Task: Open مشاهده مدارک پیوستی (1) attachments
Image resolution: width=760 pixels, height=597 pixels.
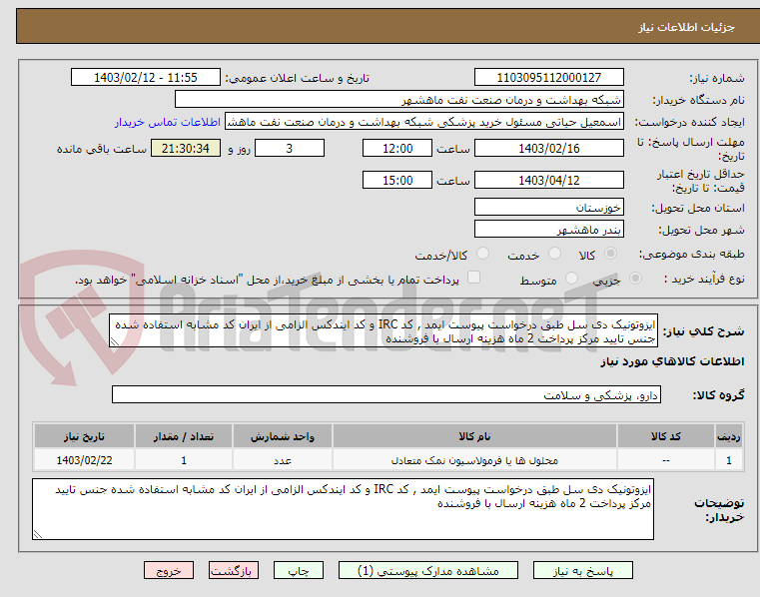Action: [x=428, y=570]
